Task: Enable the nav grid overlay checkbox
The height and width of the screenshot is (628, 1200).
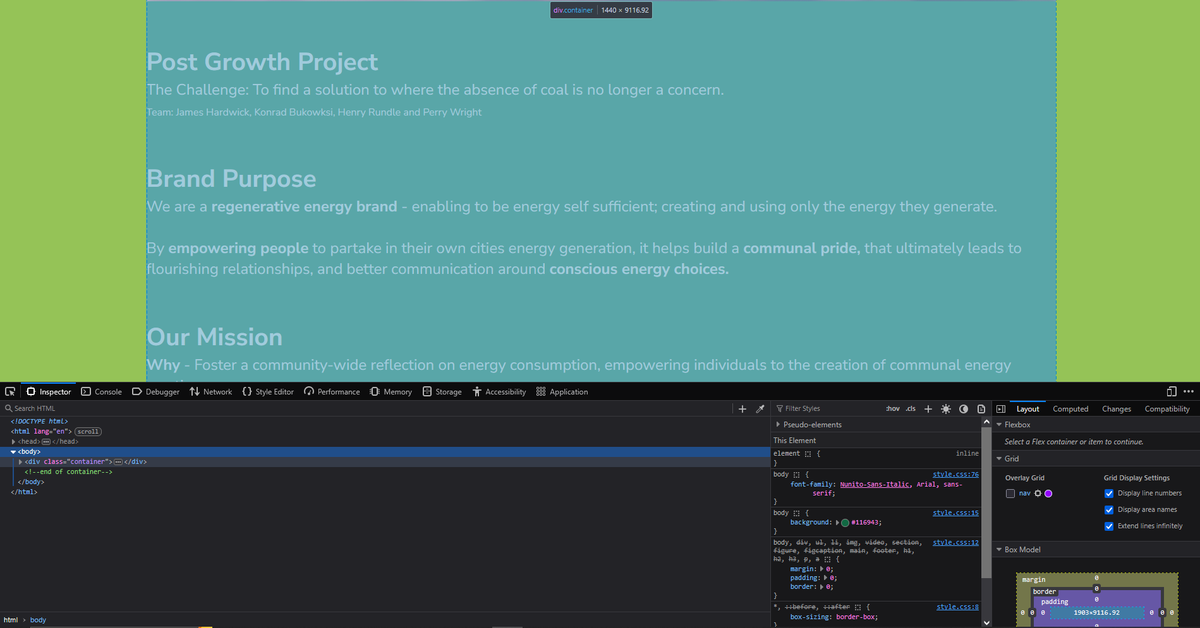Action: [1010, 493]
